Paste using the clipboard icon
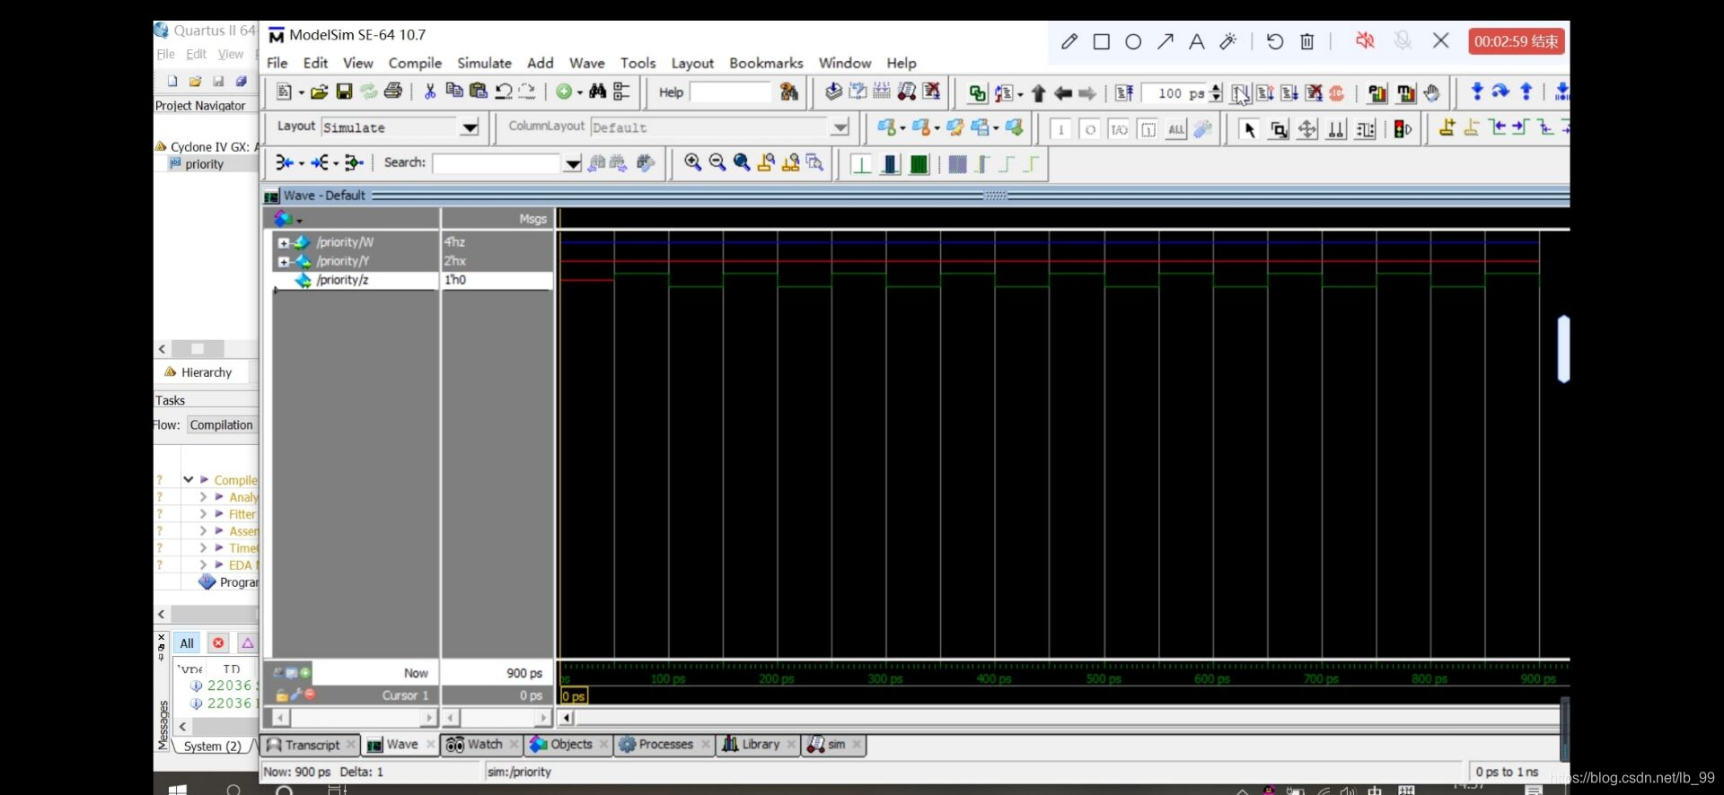Viewport: 1724px width, 795px height. click(478, 91)
